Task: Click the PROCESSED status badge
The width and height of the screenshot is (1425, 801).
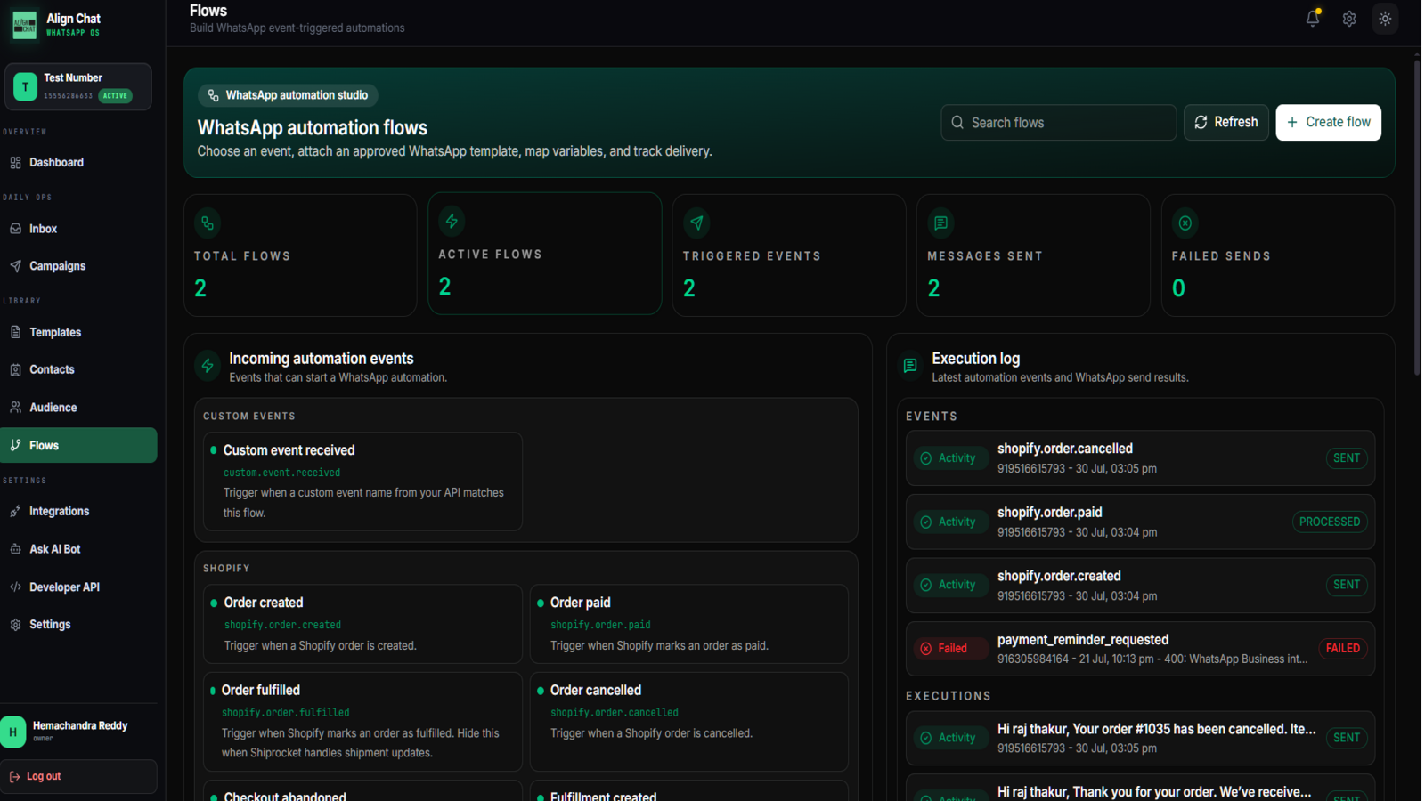Action: point(1329,522)
